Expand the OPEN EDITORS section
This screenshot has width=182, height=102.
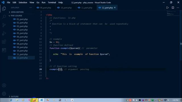[x=17, y=12]
